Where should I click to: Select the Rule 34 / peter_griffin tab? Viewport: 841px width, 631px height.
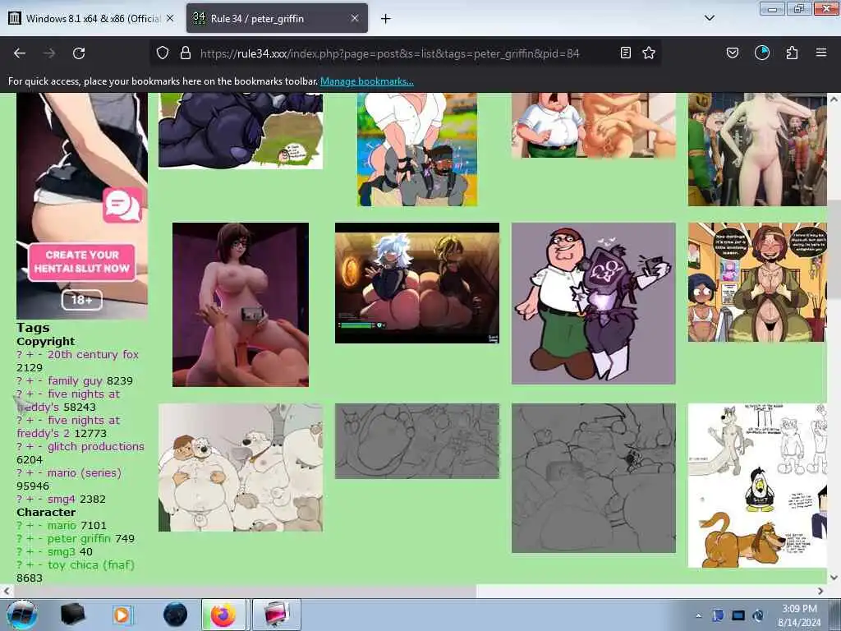[277, 18]
